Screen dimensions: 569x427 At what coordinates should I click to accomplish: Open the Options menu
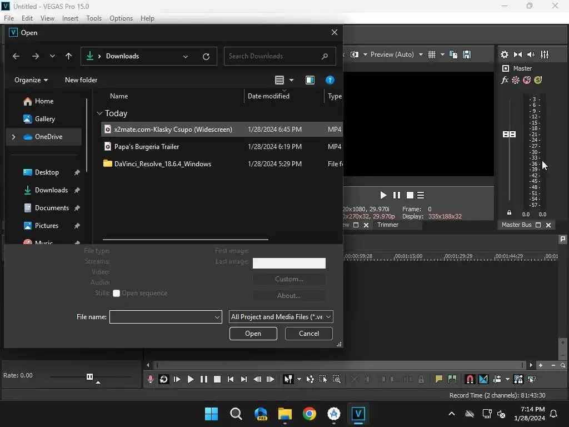(121, 18)
